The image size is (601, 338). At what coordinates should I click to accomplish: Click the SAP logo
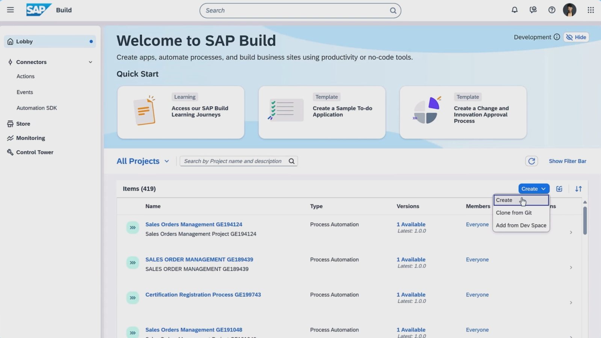pyautogui.click(x=39, y=10)
